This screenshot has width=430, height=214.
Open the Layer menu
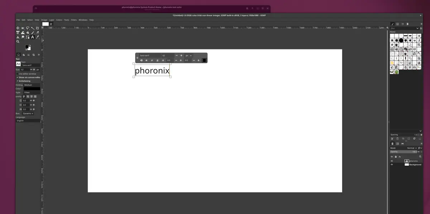point(52,20)
